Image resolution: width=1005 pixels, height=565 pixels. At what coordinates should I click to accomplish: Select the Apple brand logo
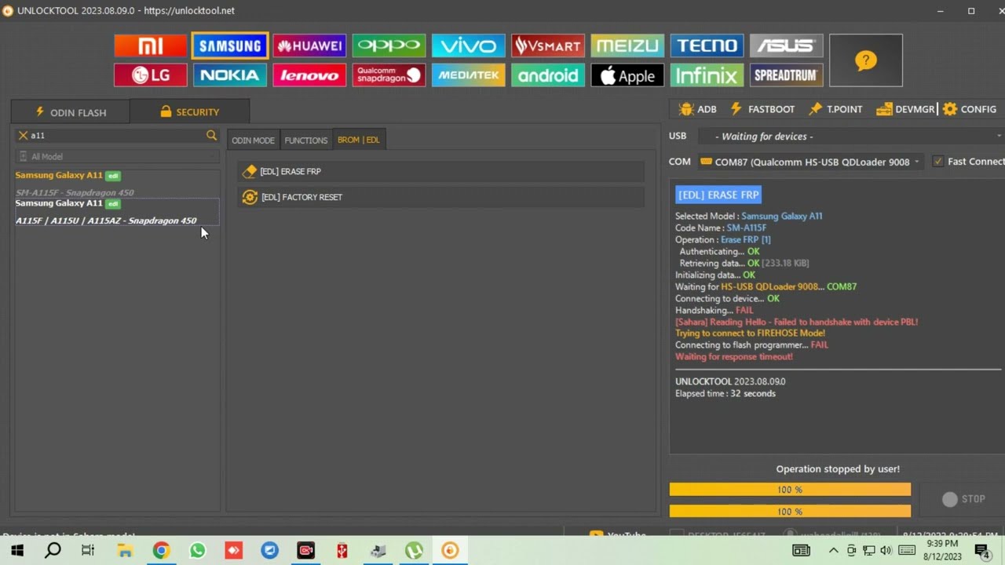[x=627, y=75]
